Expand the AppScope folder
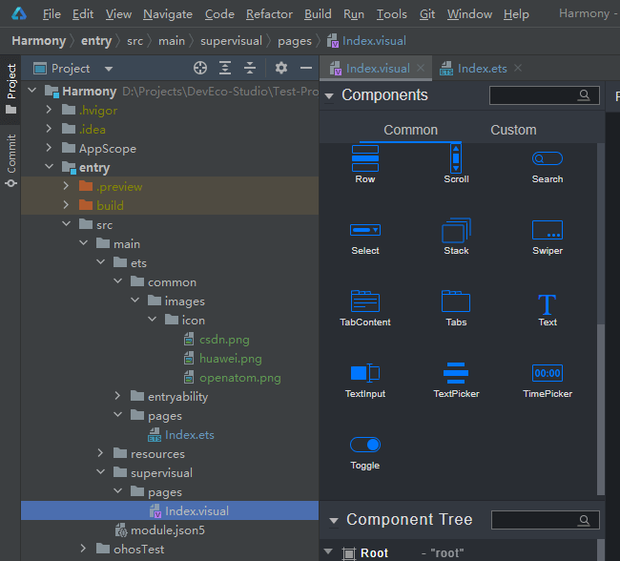620x561 pixels. click(49, 148)
